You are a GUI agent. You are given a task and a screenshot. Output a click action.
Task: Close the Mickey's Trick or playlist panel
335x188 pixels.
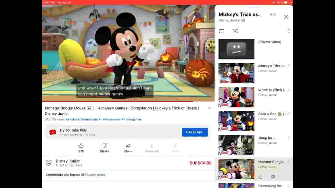coord(286,17)
